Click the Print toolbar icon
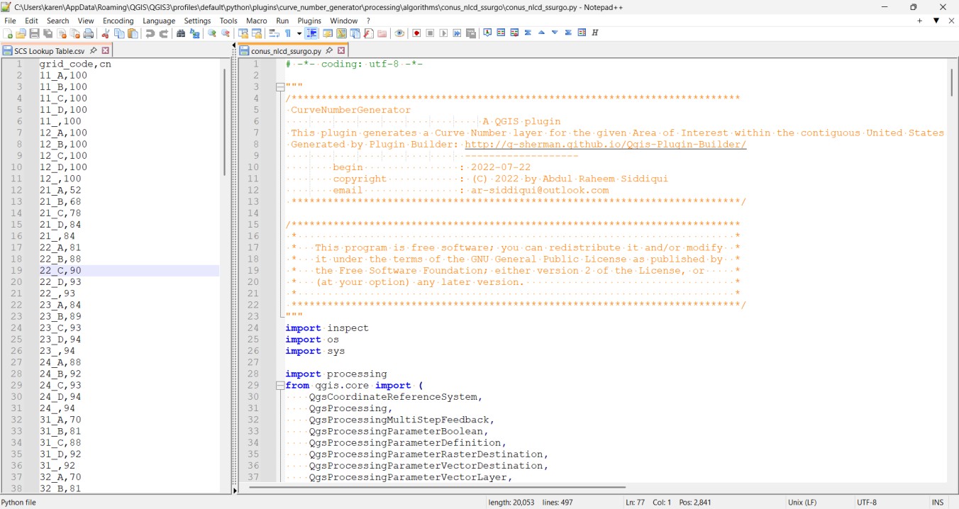 [x=88, y=33]
